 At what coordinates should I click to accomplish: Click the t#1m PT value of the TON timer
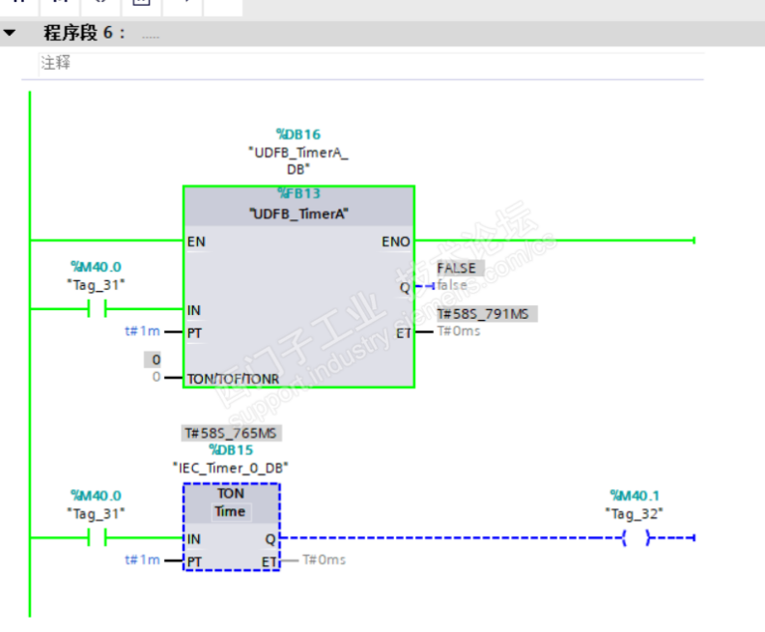pos(142,560)
